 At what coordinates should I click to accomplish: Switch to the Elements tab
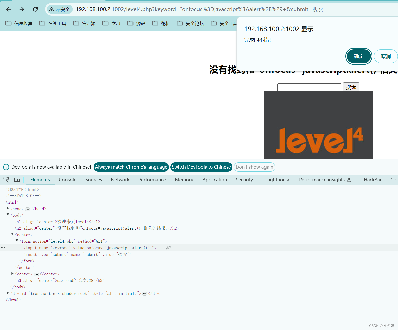coord(40,180)
